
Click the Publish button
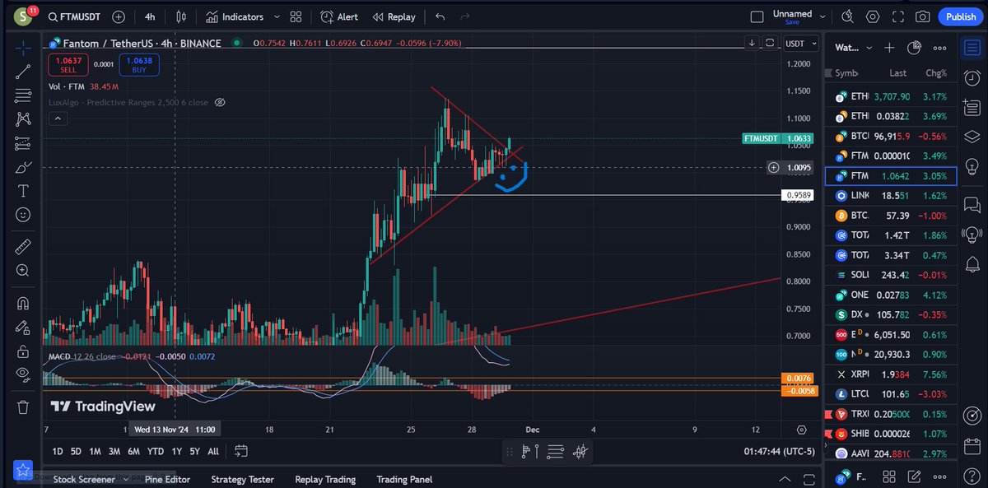(961, 16)
